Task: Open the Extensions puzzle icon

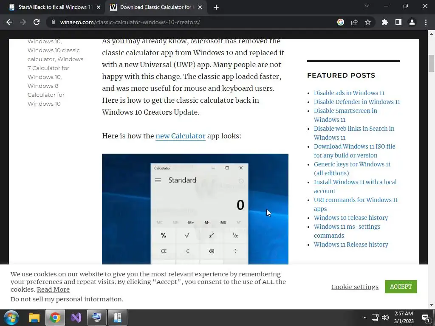Action: pyautogui.click(x=384, y=22)
